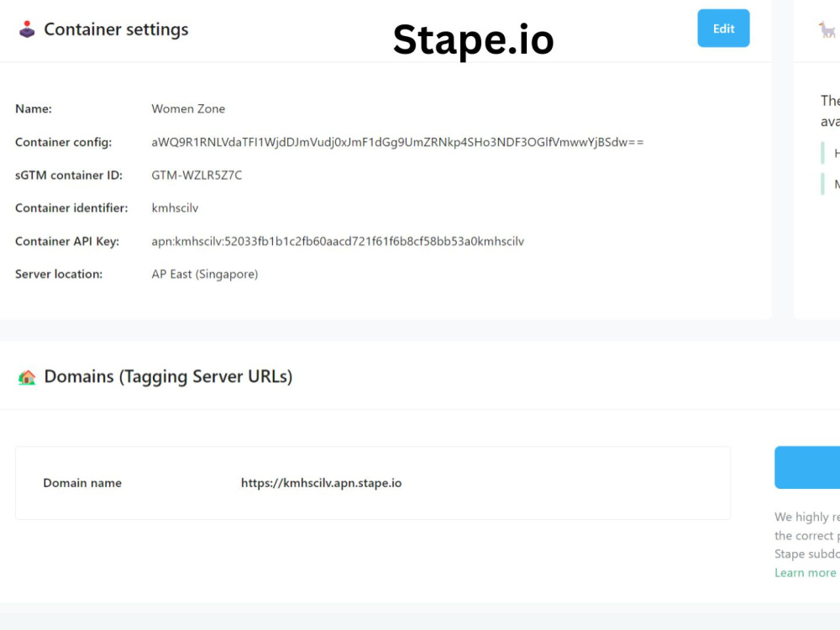This screenshot has width=840, height=630.
Task: Open the Learn more link
Action: [806, 573]
